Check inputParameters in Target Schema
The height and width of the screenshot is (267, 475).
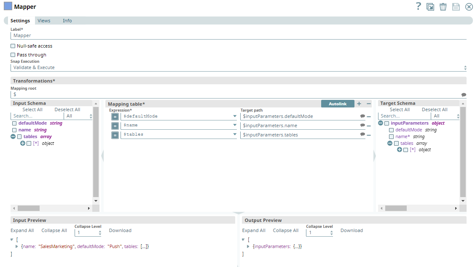click(x=386, y=123)
